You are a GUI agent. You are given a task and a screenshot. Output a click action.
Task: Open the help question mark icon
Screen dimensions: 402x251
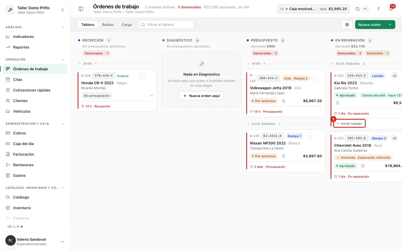(379, 9)
